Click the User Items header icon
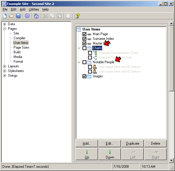 pyautogui.click(x=79, y=30)
